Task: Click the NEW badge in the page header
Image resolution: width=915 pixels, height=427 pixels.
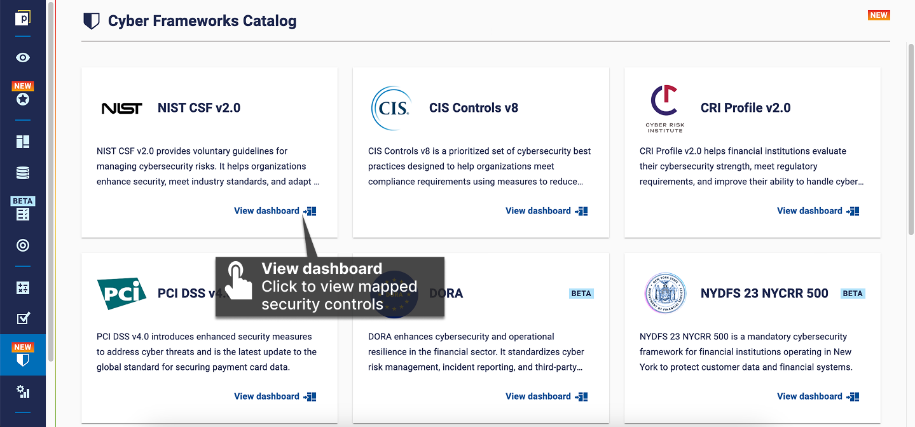Action: tap(879, 15)
